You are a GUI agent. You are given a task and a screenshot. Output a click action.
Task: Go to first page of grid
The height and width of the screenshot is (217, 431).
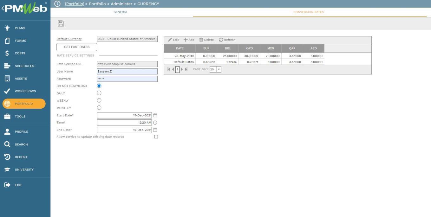tap(169, 69)
